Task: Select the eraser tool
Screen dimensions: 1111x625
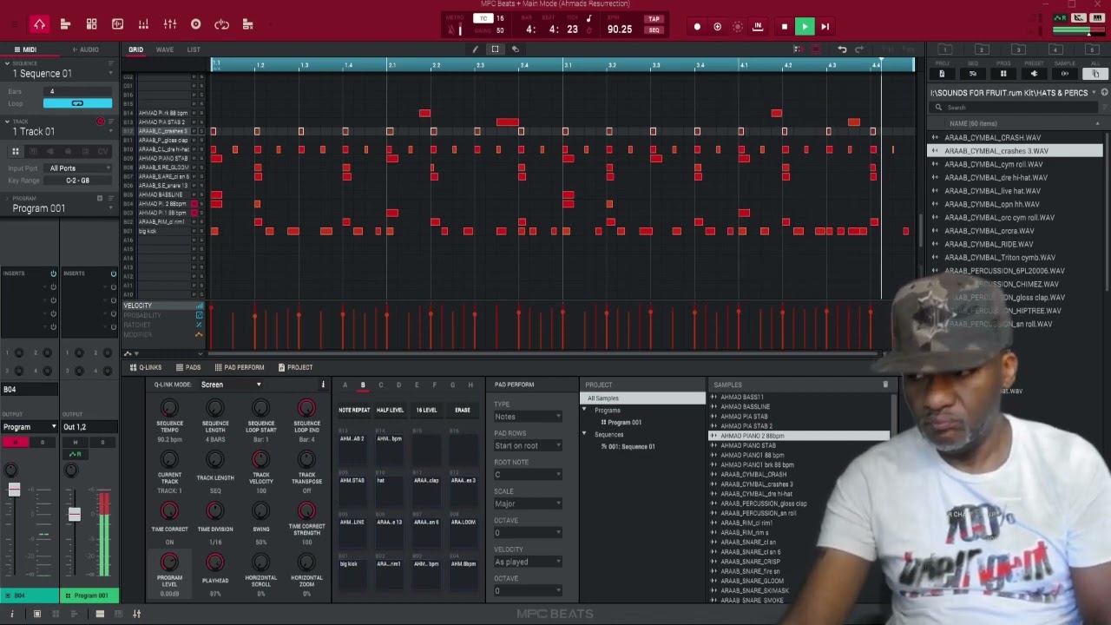Action: pos(515,49)
